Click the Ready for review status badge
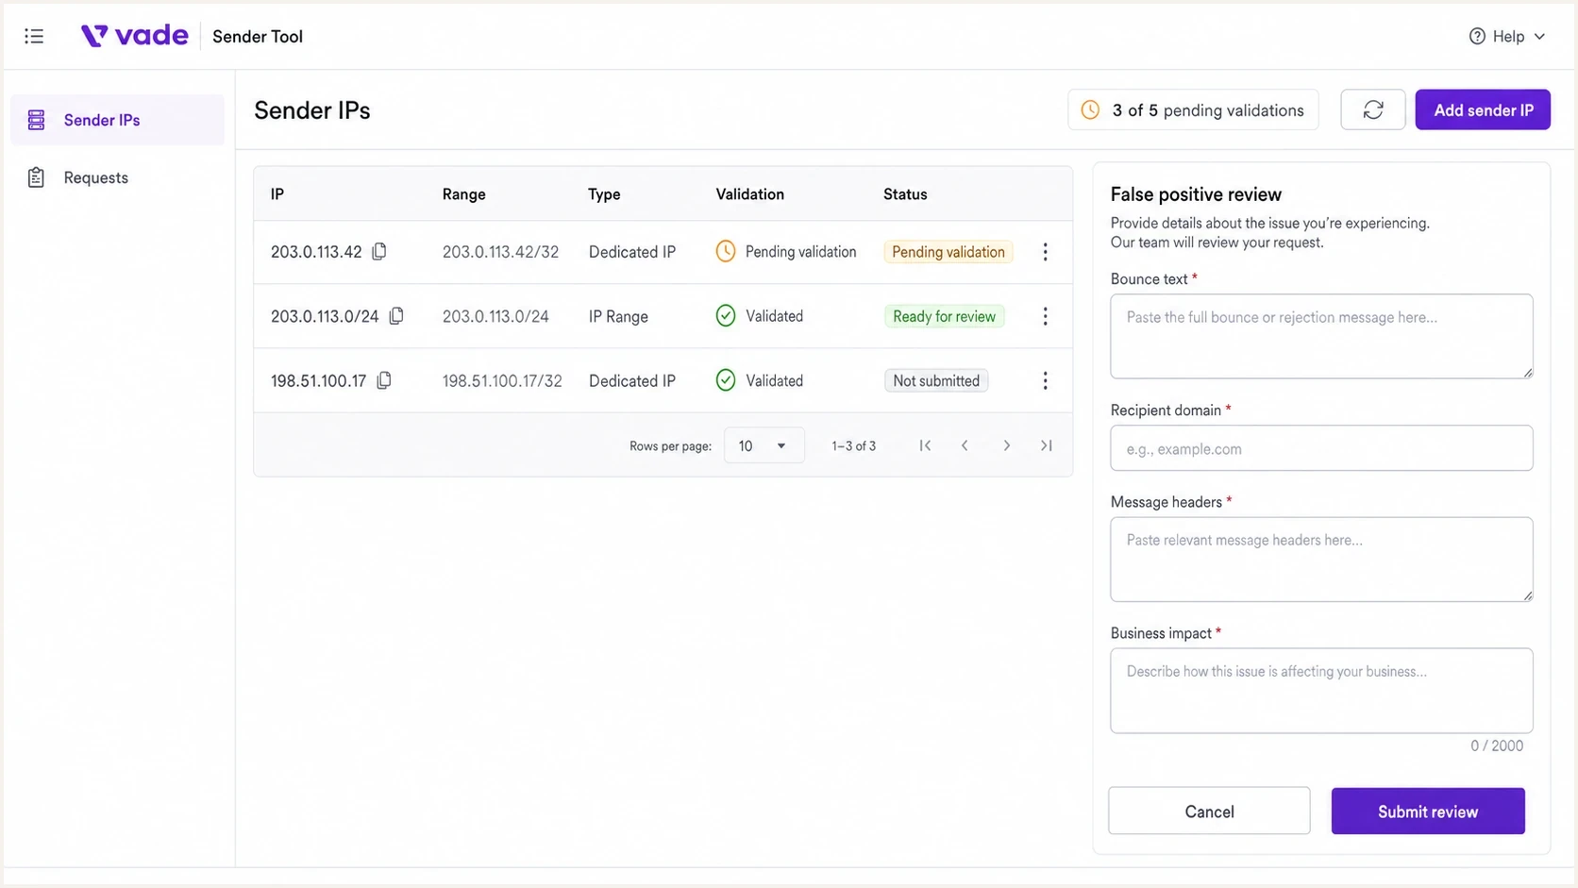This screenshot has height=888, width=1578. tap(944, 316)
